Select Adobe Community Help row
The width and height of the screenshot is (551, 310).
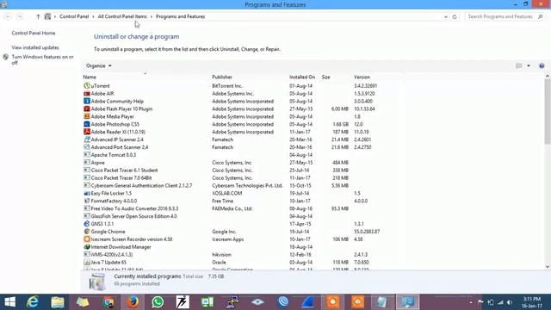243,102
